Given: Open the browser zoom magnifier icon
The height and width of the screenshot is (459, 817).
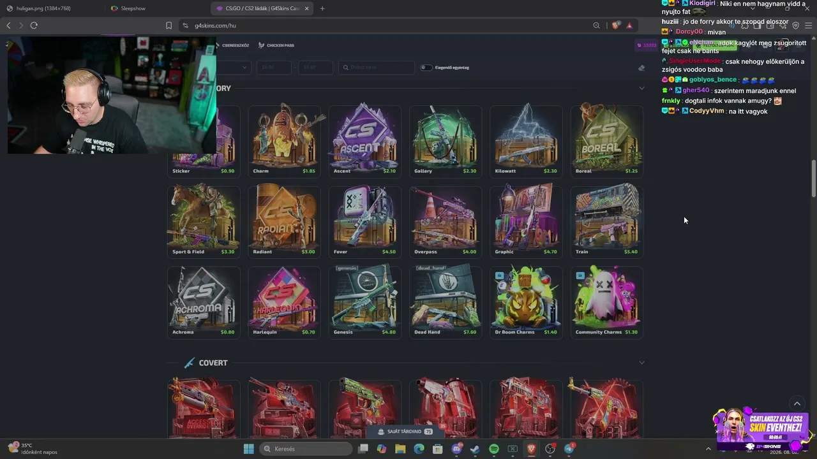Looking at the screenshot, I should click(596, 25).
